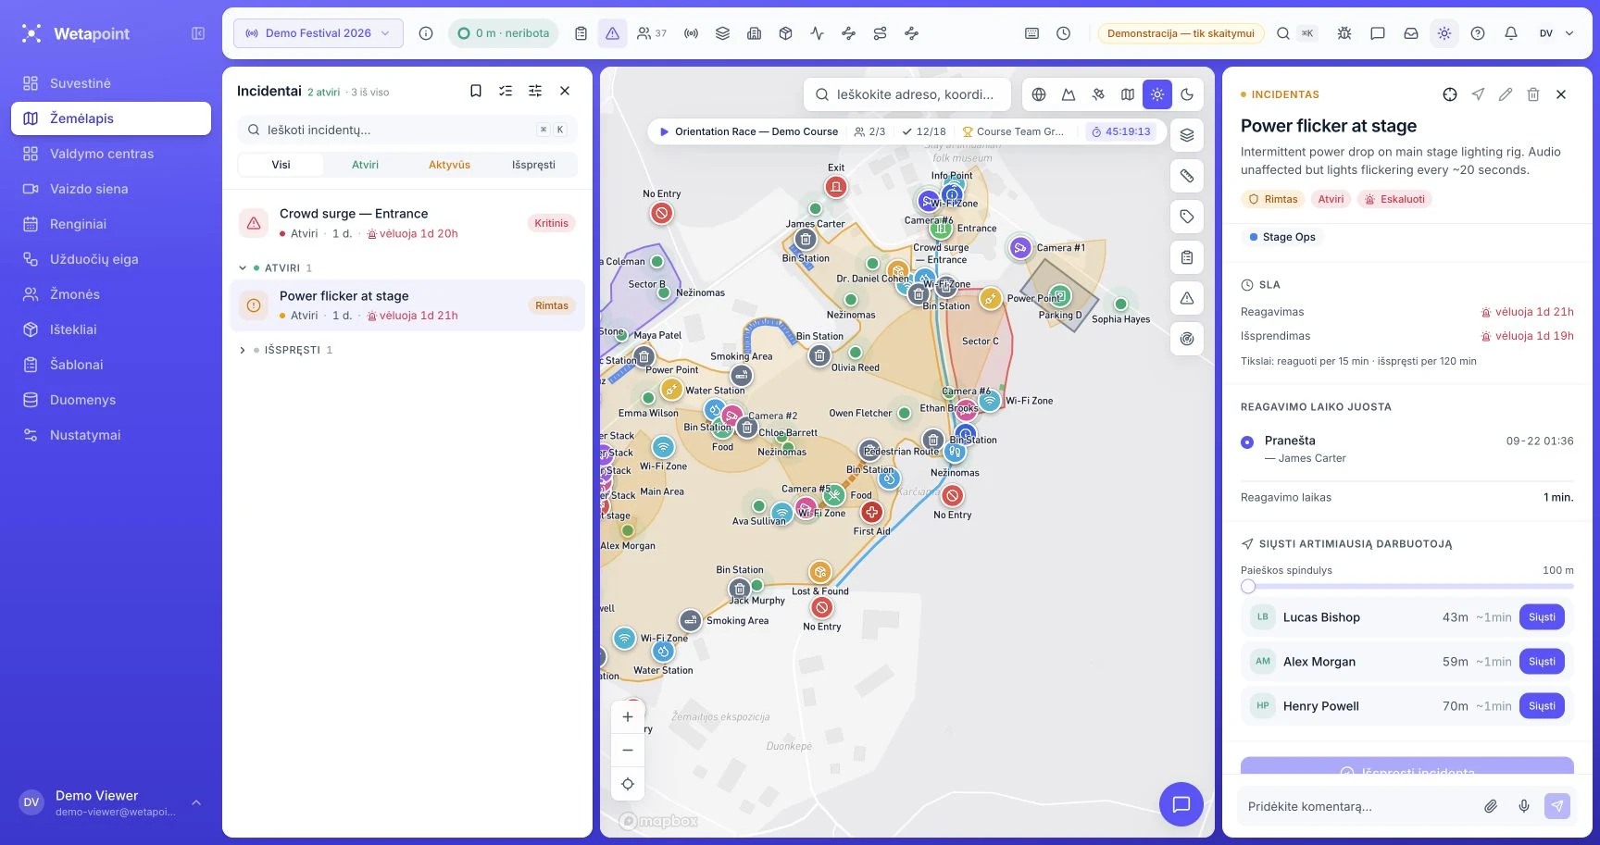The width and height of the screenshot is (1600, 845).
Task: Open the filter sliders icon in Incidentai header
Action: (535, 91)
